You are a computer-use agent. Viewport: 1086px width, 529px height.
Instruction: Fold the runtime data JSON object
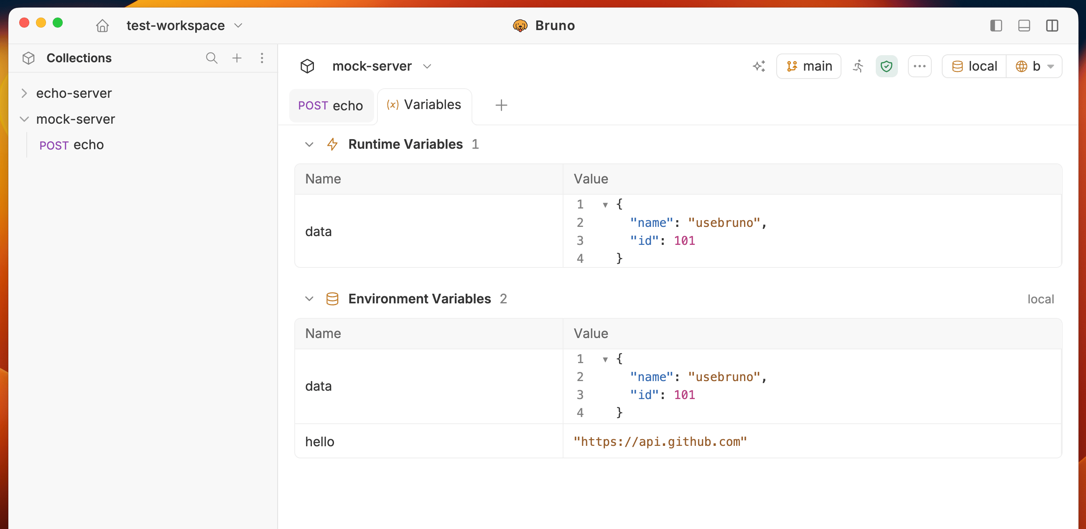tap(605, 205)
